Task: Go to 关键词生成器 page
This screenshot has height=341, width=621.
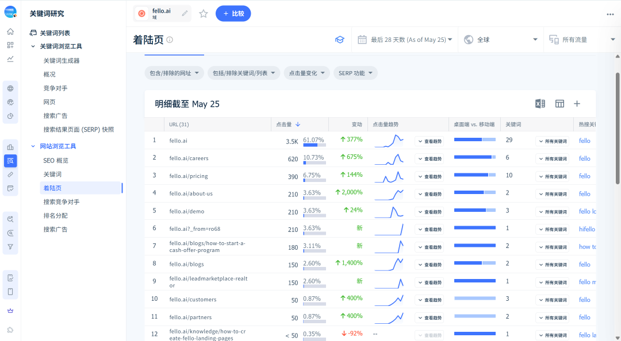Action: pos(62,60)
